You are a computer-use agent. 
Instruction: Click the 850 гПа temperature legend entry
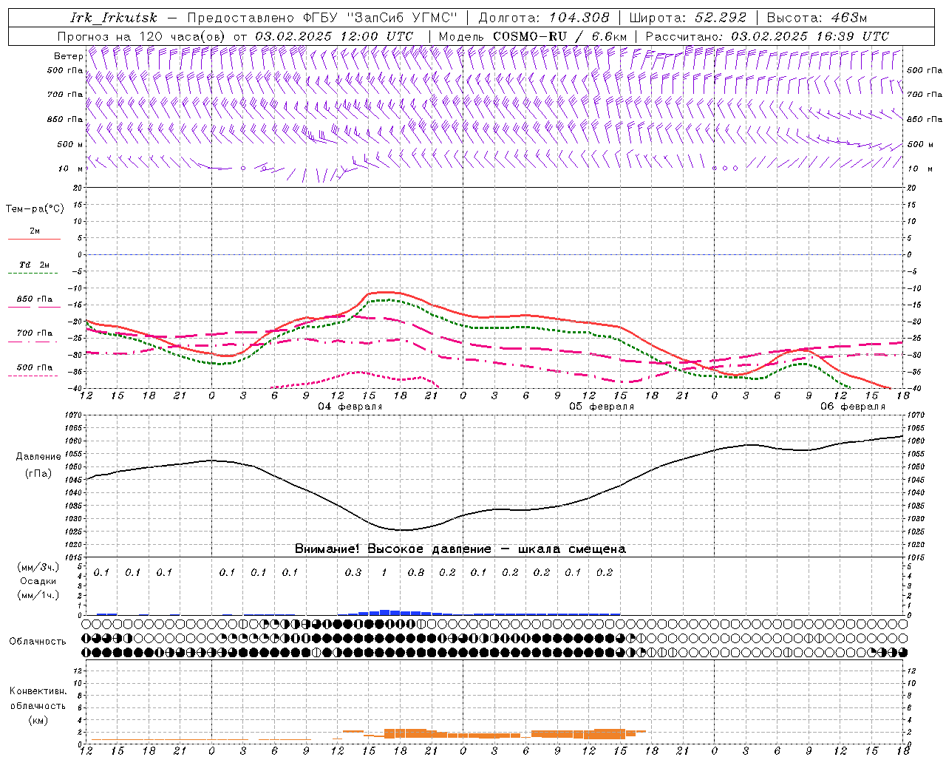(x=34, y=299)
